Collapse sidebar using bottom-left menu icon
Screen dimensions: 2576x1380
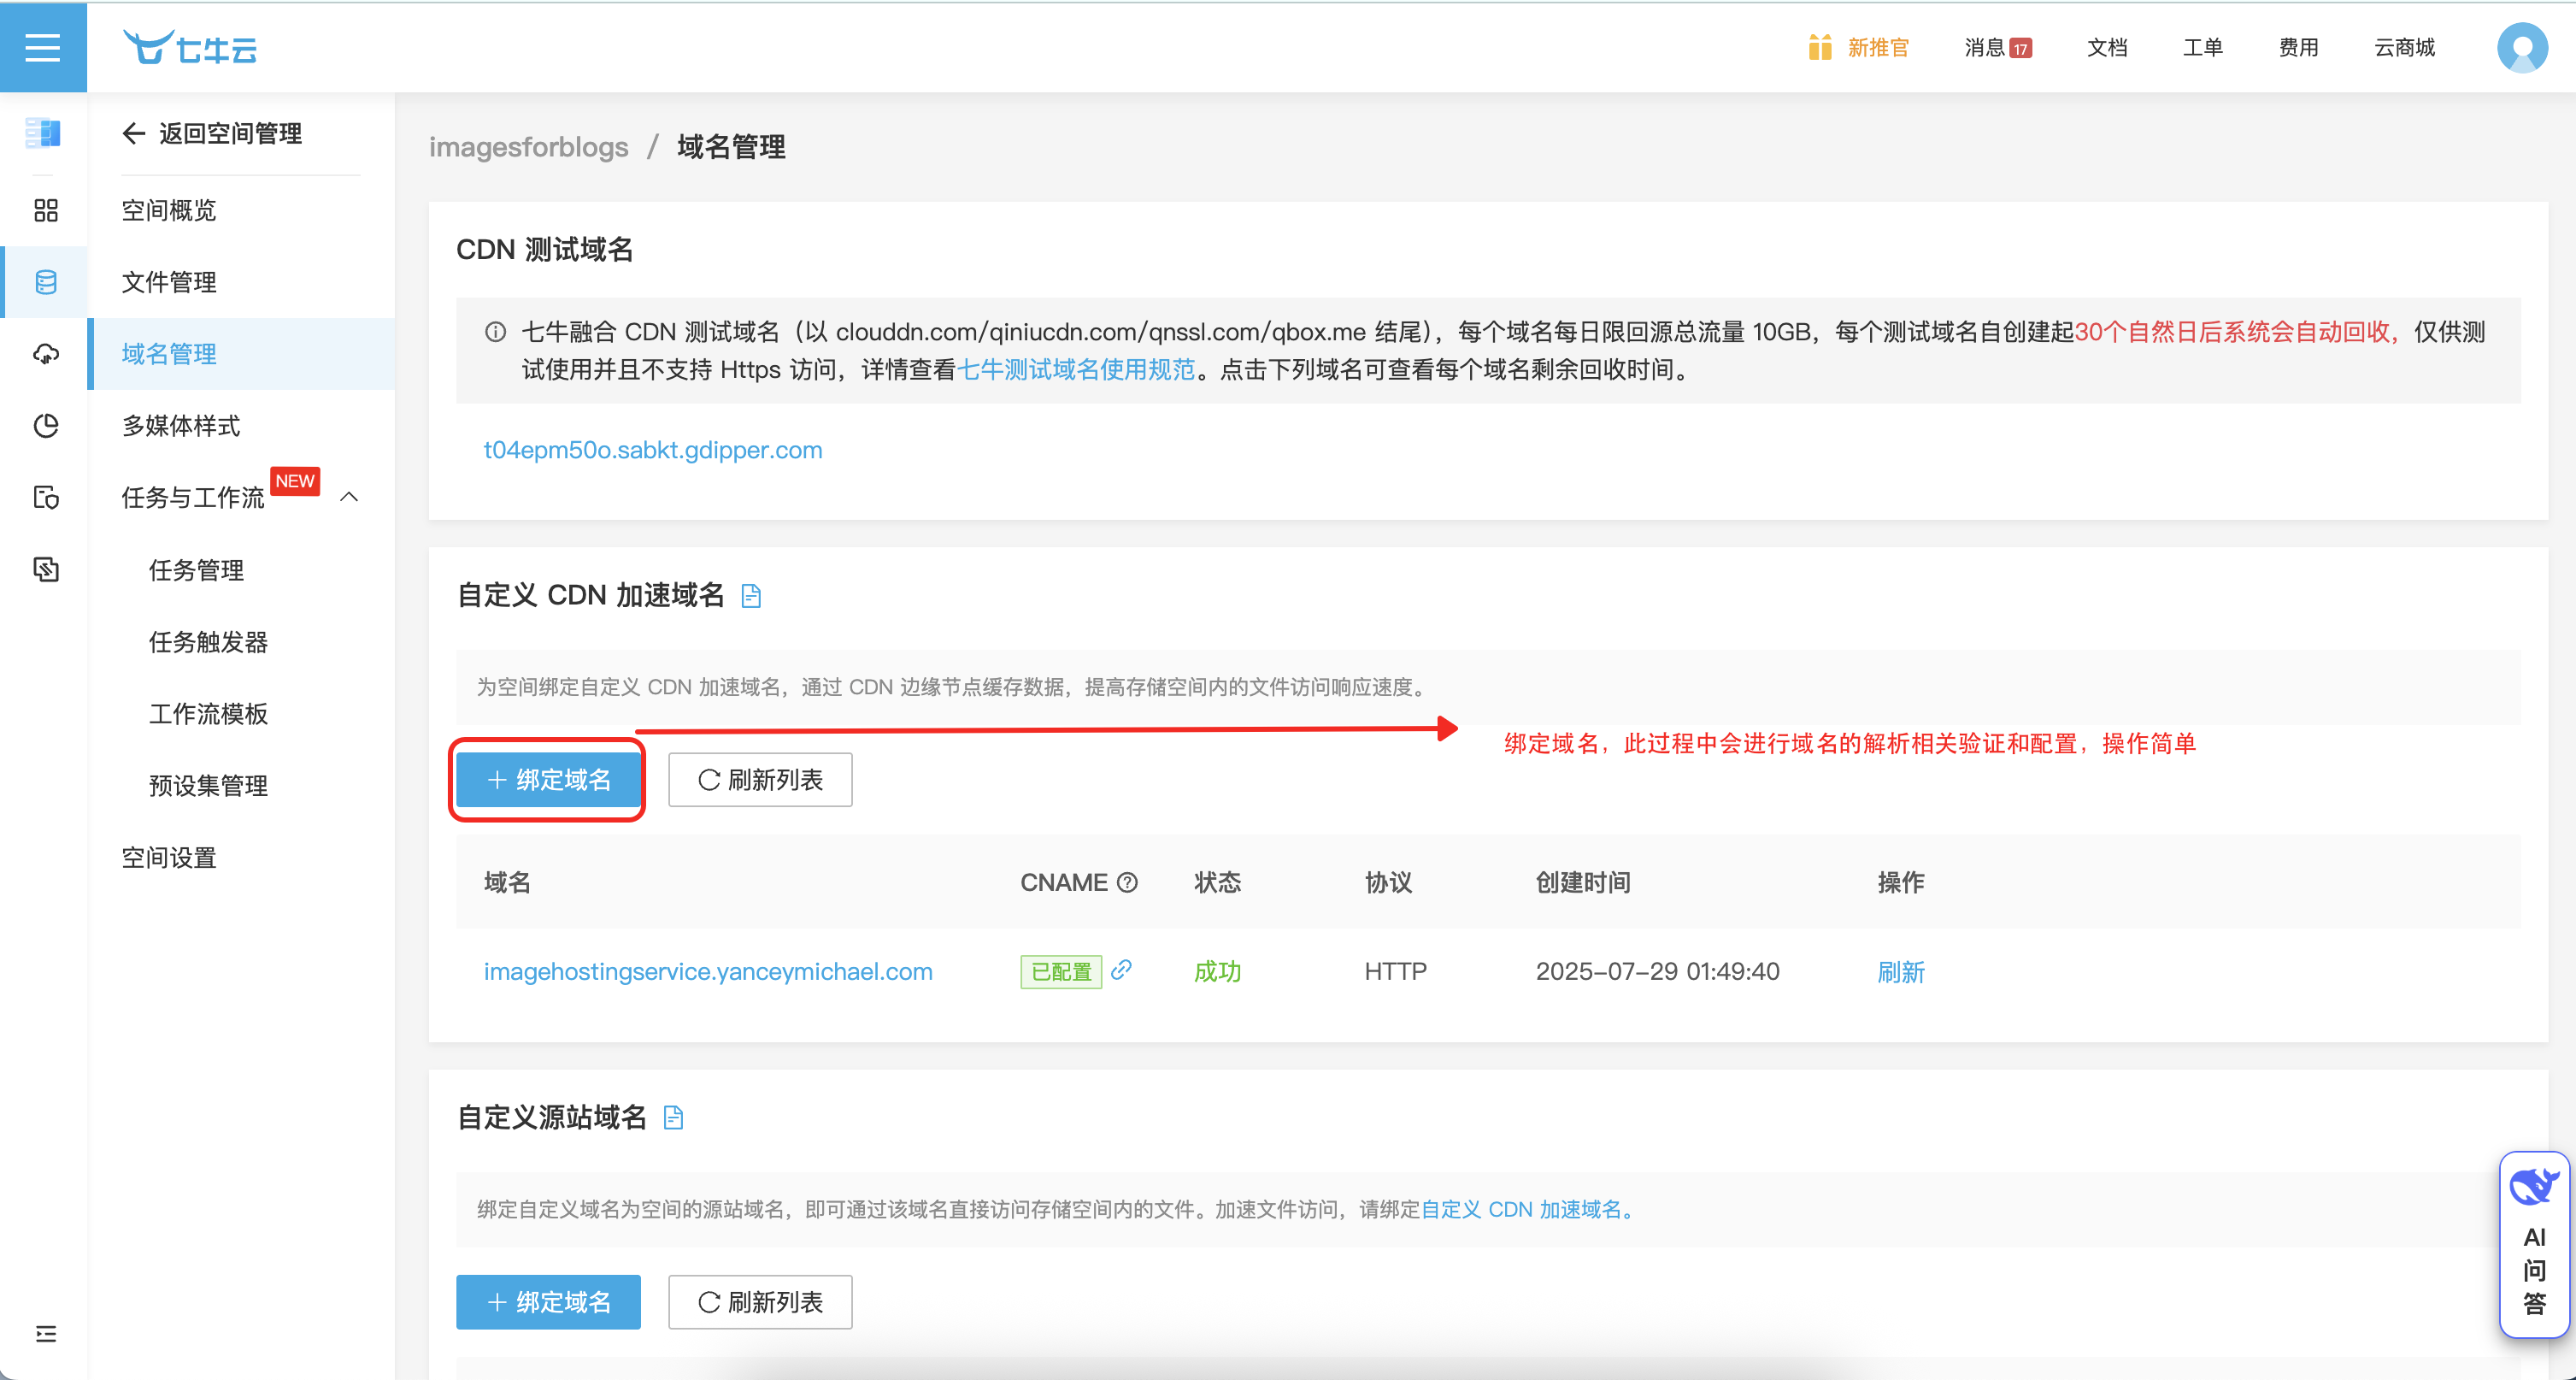pyautogui.click(x=46, y=1334)
